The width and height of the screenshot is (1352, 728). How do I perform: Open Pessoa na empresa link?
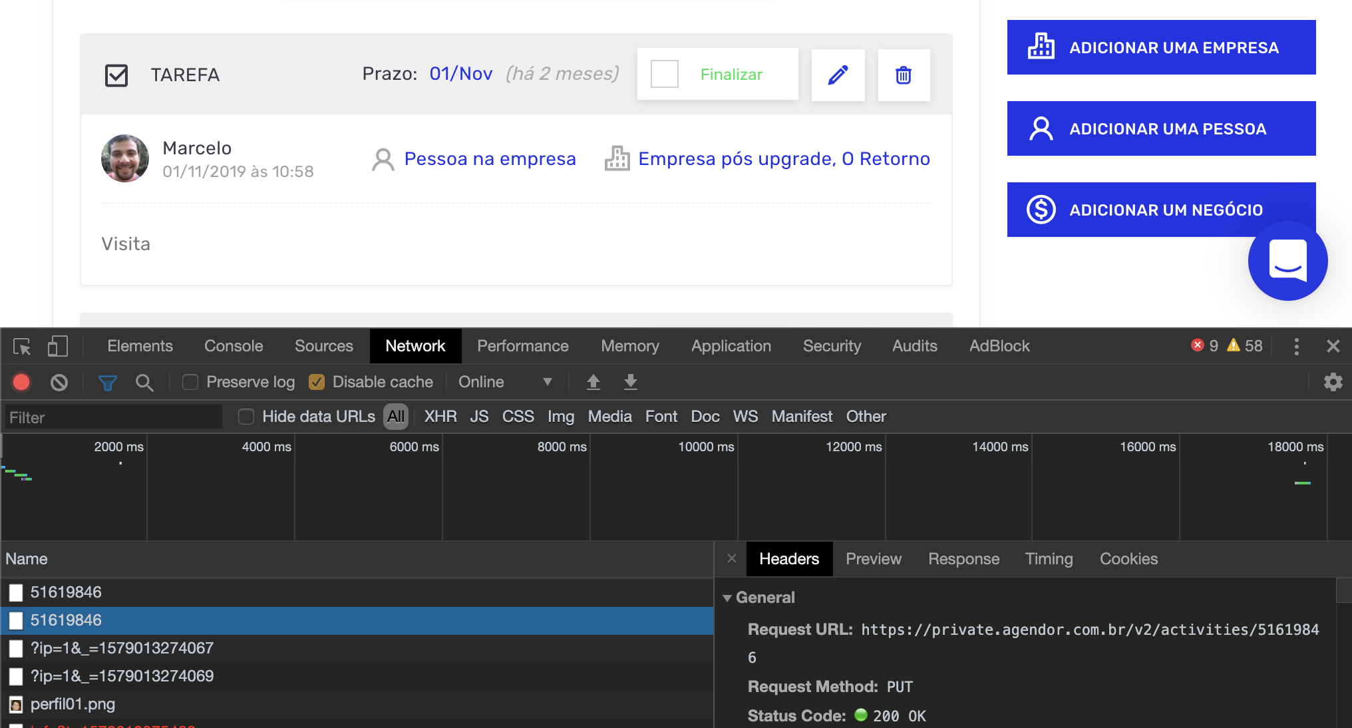click(x=490, y=159)
